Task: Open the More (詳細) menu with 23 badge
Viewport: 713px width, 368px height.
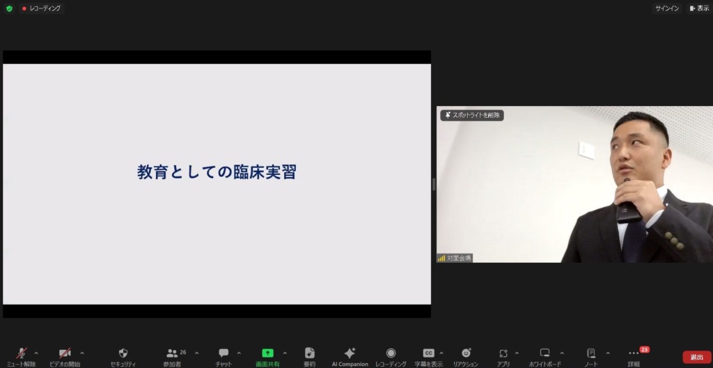Action: [x=634, y=353]
